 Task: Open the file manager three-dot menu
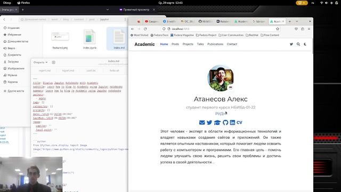point(125,19)
